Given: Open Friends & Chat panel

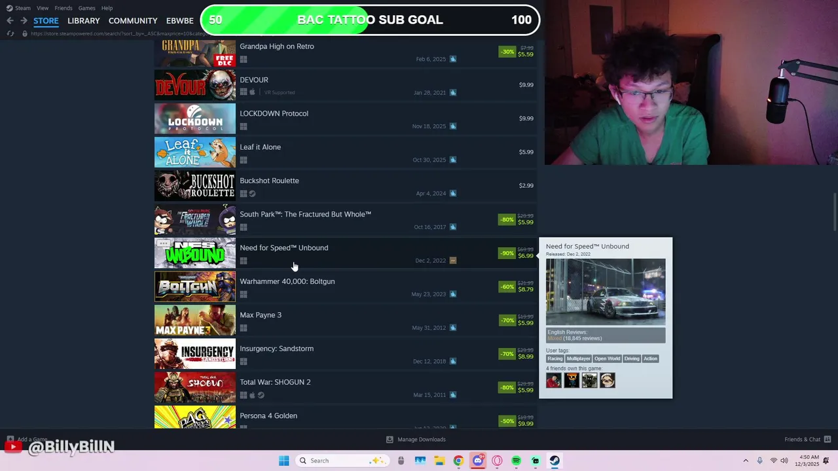Looking at the screenshot, I should coord(808,440).
